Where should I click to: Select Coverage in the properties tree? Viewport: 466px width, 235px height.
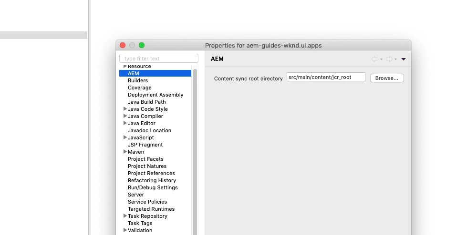(139, 88)
